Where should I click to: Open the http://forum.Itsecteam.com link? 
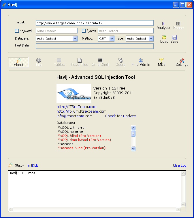tap(81, 111)
